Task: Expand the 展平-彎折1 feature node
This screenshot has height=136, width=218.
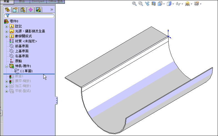Action: click(6, 81)
